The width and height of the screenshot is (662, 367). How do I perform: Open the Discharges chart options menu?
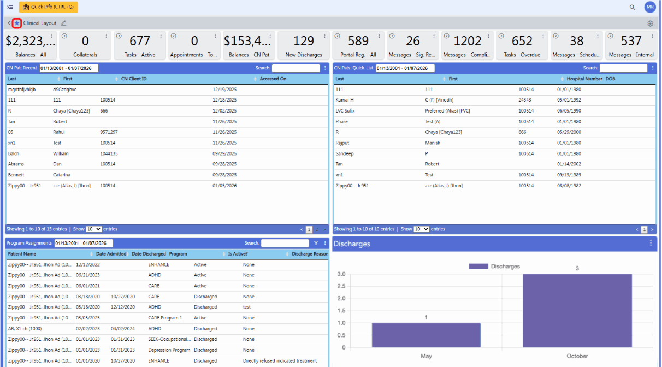651,243
